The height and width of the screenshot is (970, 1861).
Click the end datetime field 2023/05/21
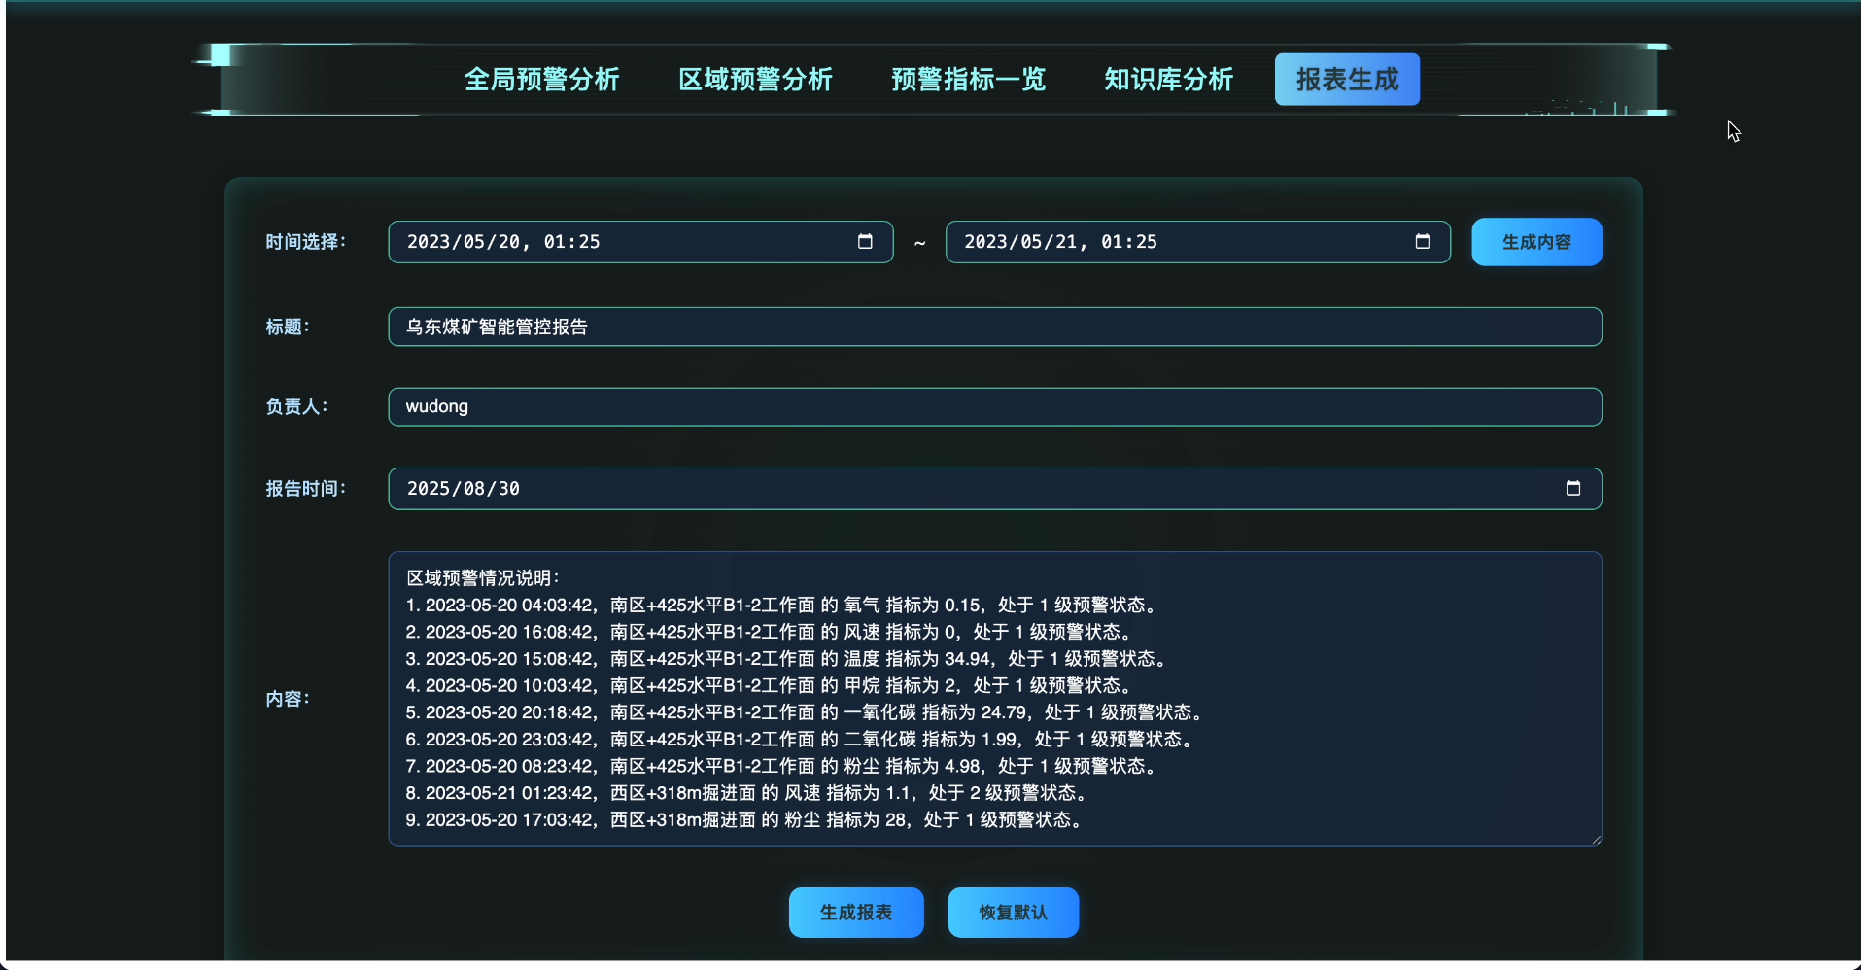(1176, 242)
